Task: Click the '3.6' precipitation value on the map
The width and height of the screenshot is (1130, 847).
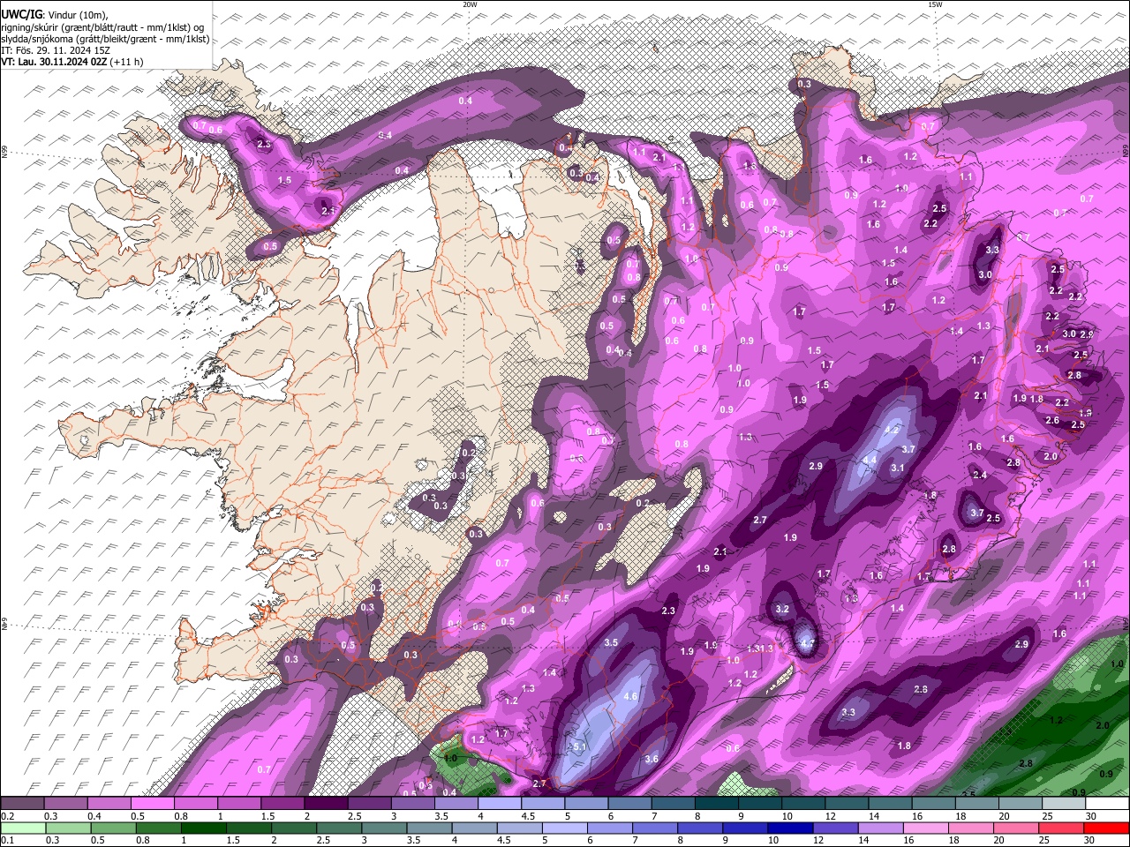Action: pyautogui.click(x=652, y=759)
